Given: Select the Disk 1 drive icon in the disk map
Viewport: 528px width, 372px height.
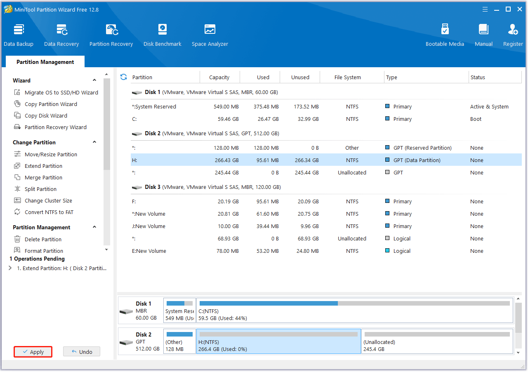Looking at the screenshot, I should point(126,311).
